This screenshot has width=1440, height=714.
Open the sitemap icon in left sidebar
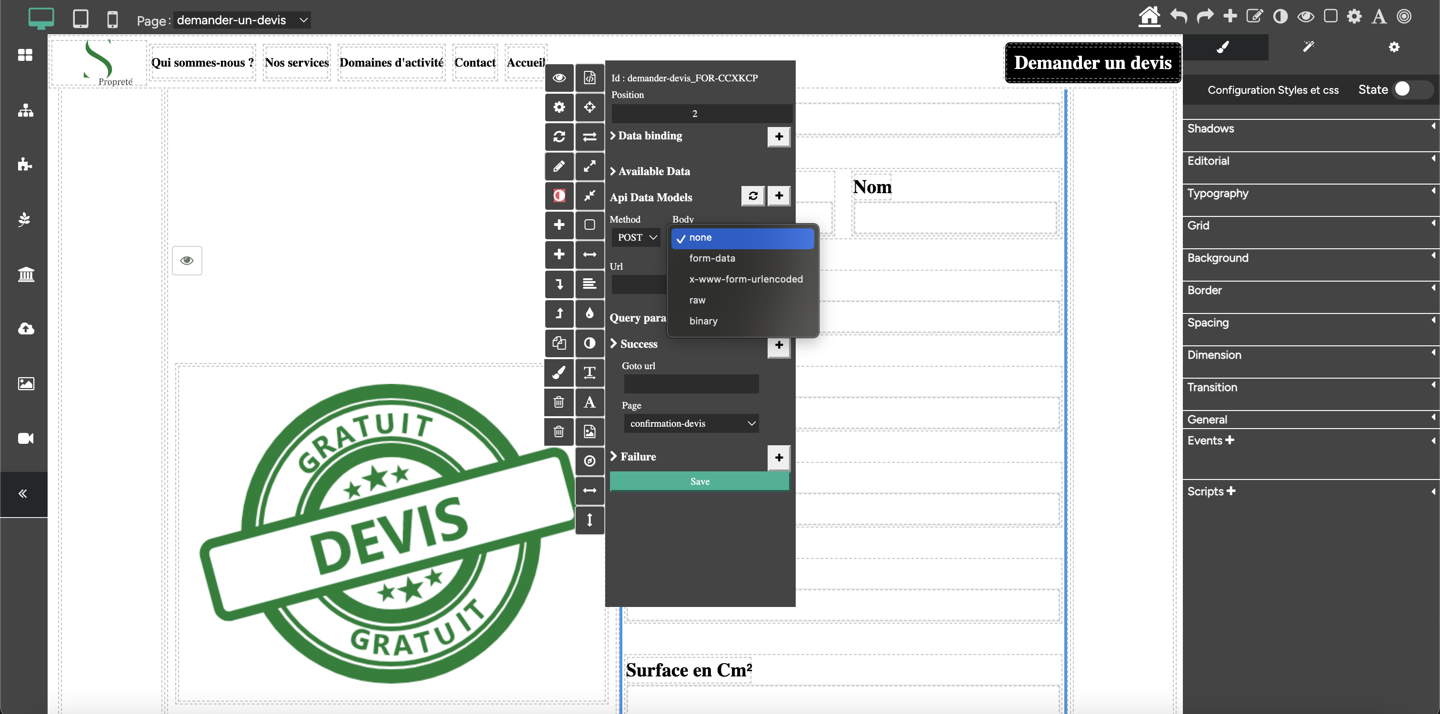point(25,110)
